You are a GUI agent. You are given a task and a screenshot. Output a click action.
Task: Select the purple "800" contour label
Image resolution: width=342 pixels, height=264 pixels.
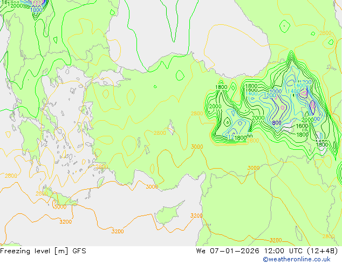277,123
